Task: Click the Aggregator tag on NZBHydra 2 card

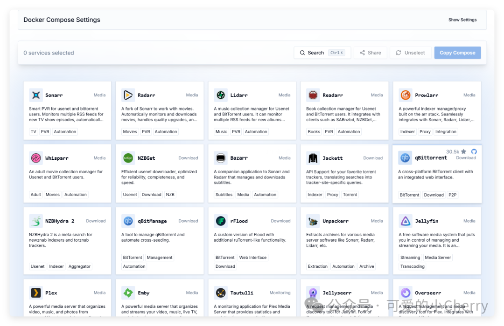Action: pos(79,266)
